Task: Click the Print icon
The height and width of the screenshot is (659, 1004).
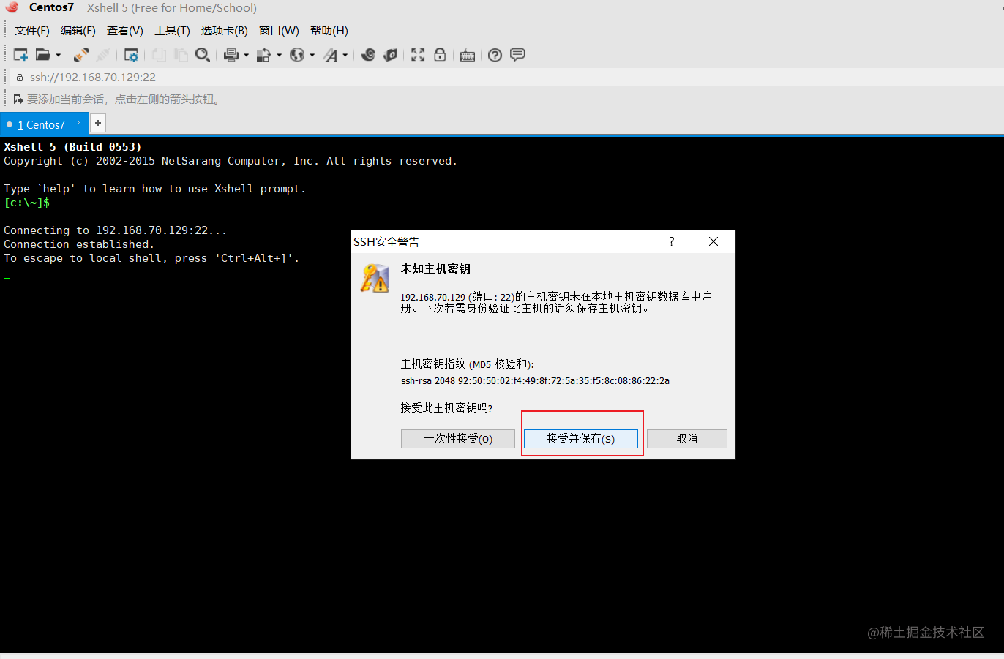Action: pos(231,55)
